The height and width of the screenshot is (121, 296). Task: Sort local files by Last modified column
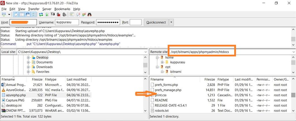(x=78, y=79)
